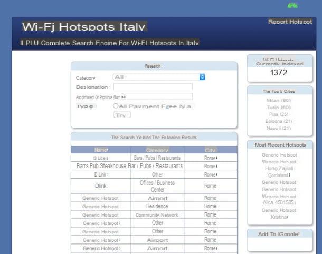Viewport: 322px width, 254px height.
Task: Click the Name column header
Action: point(101,150)
